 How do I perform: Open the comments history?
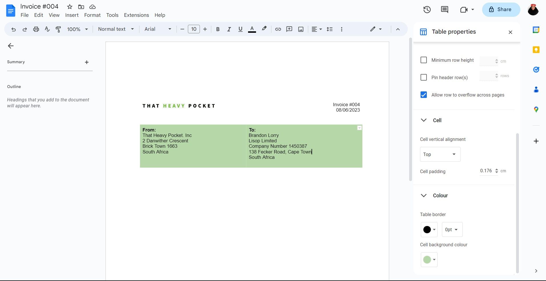coord(444,9)
